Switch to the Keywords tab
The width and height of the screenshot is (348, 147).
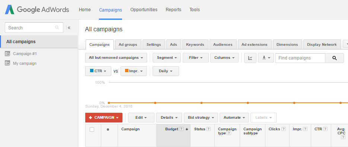[x=195, y=44]
